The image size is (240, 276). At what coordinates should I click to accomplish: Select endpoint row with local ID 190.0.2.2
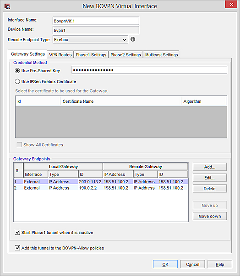point(101,188)
